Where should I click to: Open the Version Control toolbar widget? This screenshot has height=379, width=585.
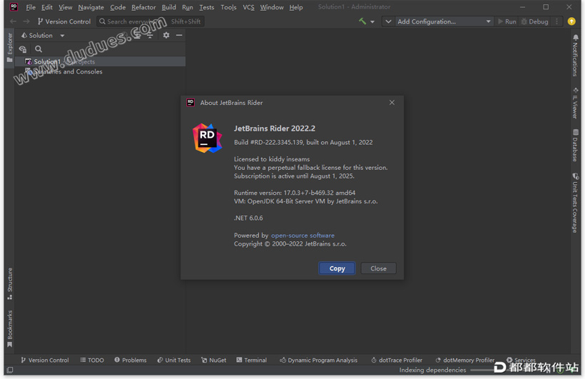[64, 21]
